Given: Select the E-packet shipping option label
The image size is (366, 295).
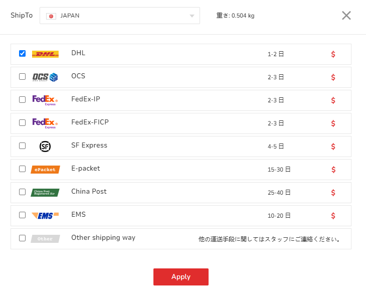Looking at the screenshot, I should [86, 169].
